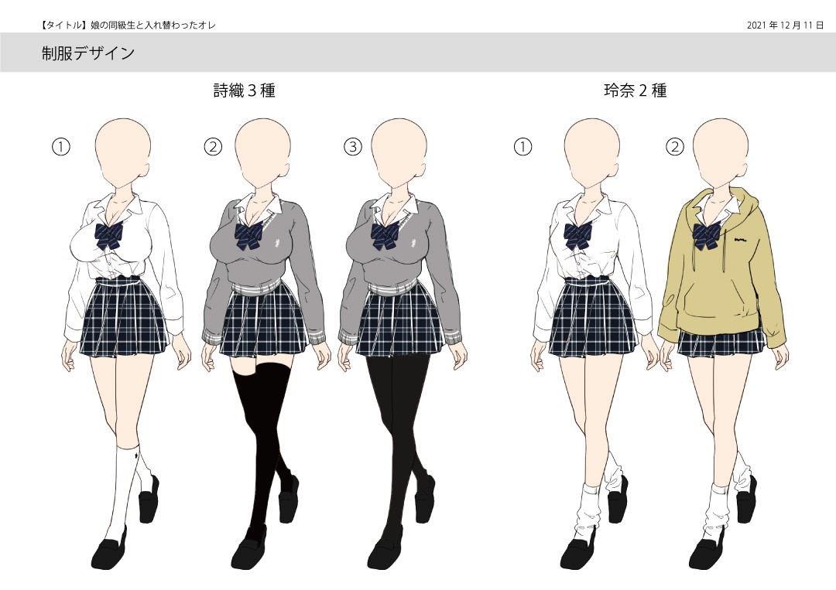Click the emblem on 詩織's gray sweater

(276, 244)
